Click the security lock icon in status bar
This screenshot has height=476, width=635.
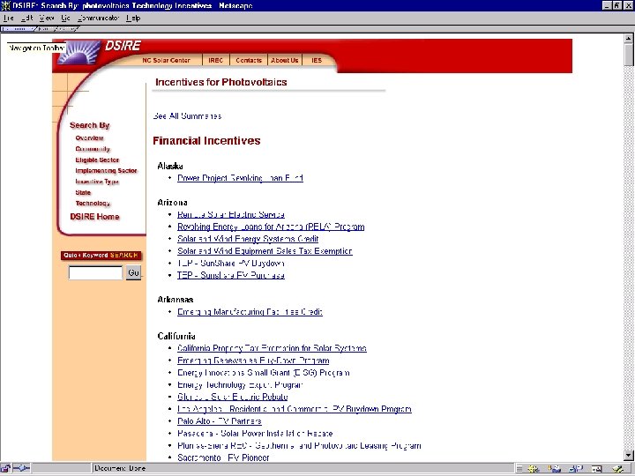(x=5, y=468)
